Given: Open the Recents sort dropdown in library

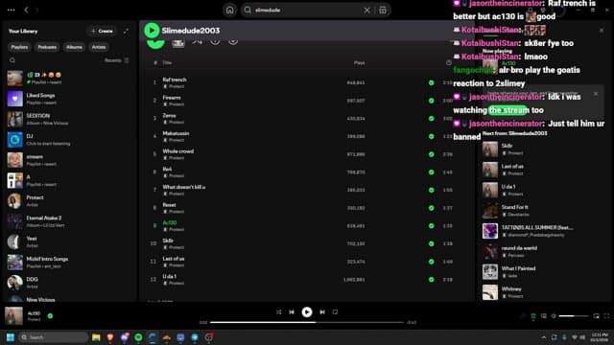Looking at the screenshot, I should [x=116, y=60].
